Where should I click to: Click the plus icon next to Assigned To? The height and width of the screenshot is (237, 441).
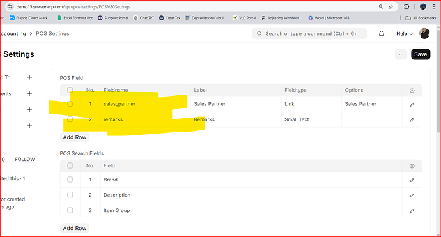coord(29,77)
